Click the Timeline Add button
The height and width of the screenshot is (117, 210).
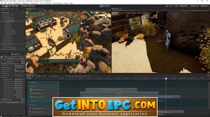(29, 78)
